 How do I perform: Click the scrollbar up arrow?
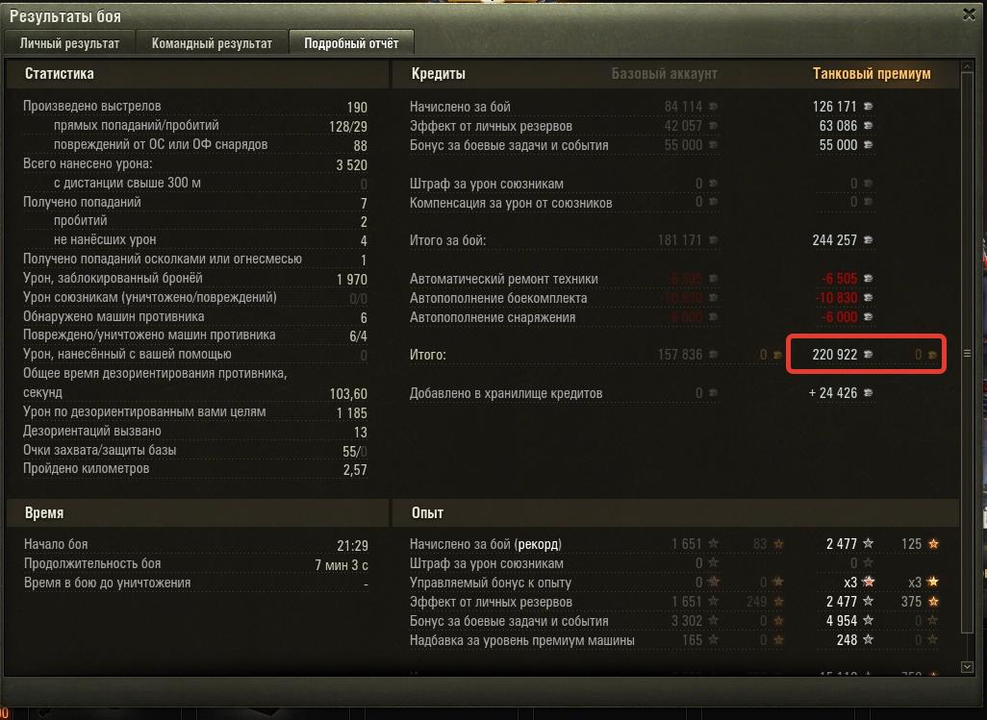click(967, 66)
